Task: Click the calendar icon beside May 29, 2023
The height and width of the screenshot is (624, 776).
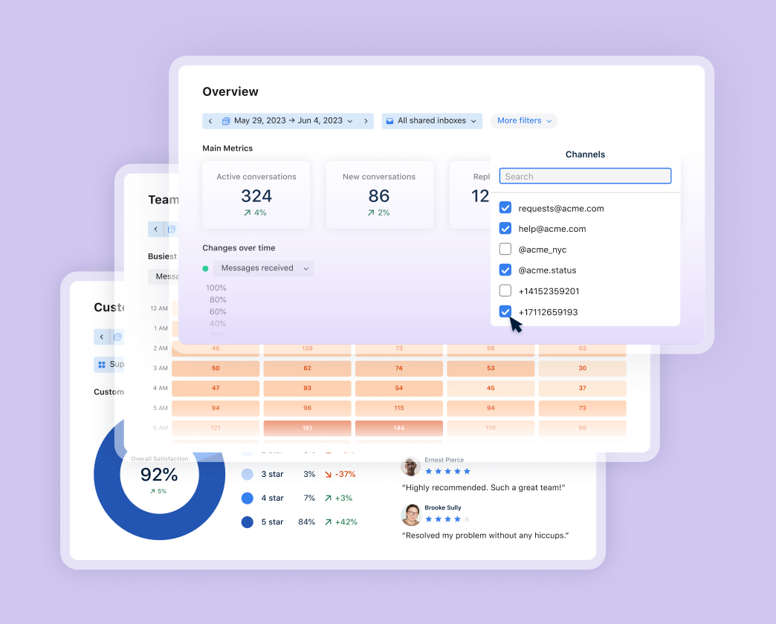Action: tap(226, 121)
